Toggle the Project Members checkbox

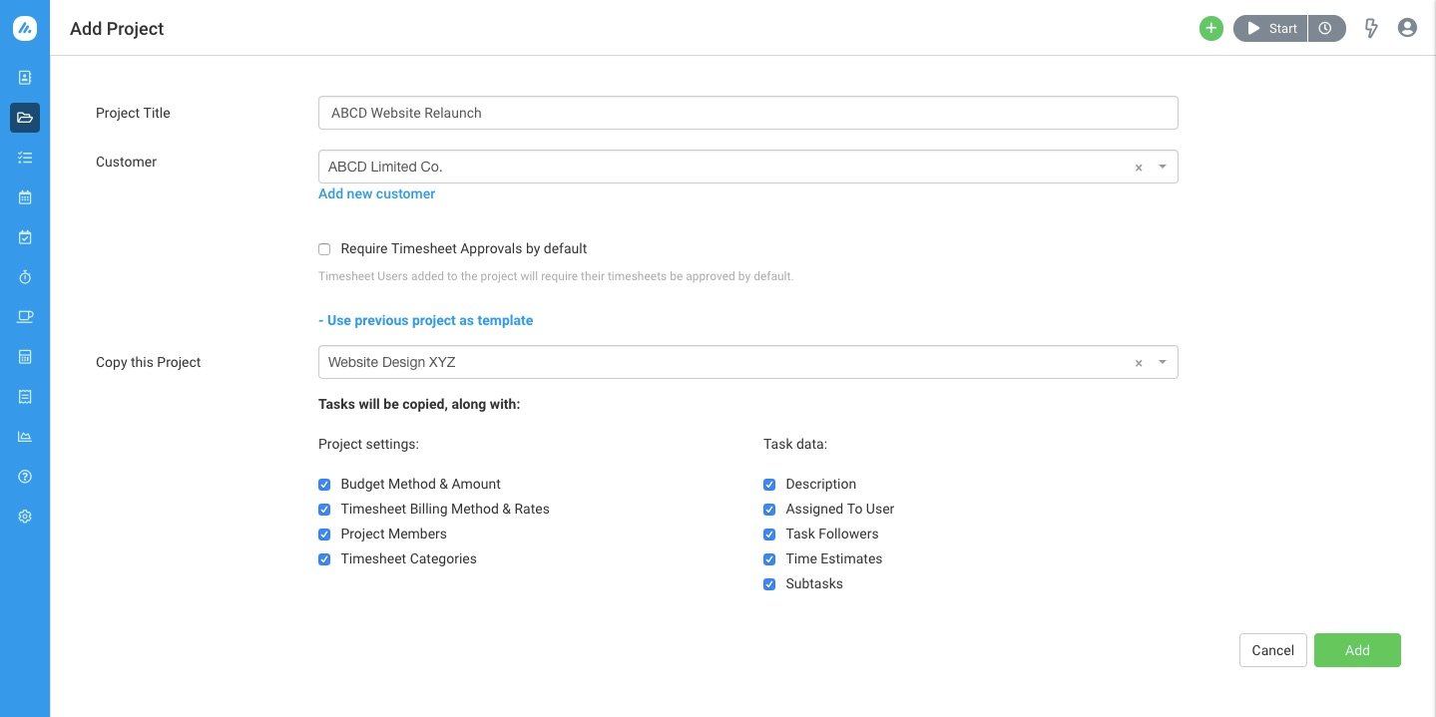tap(324, 535)
